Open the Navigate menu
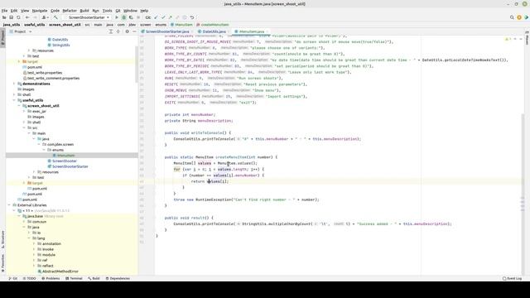The width and height of the screenshot is (530, 298). point(40,11)
